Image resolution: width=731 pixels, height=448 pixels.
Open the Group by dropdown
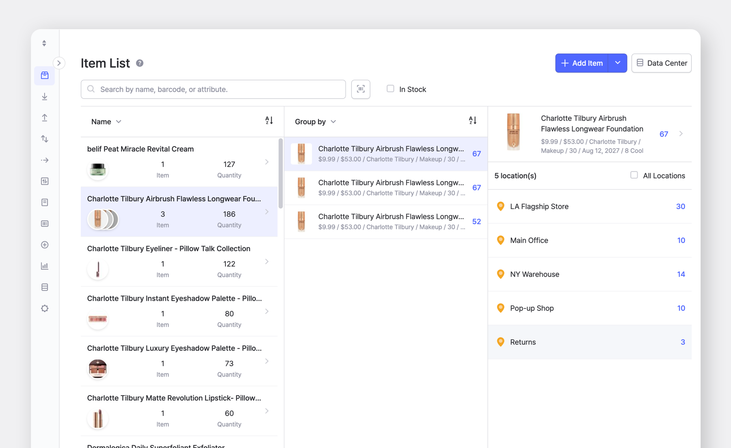[316, 121]
